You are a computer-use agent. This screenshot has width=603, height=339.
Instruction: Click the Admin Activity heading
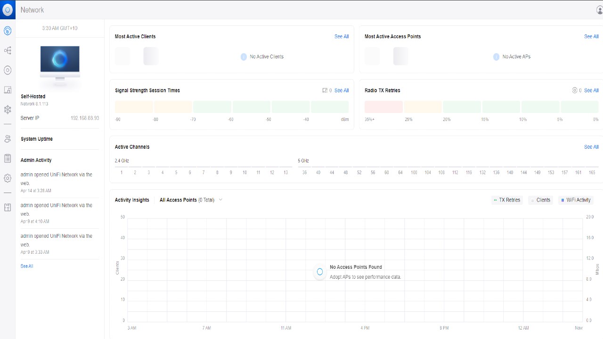pyautogui.click(x=36, y=160)
